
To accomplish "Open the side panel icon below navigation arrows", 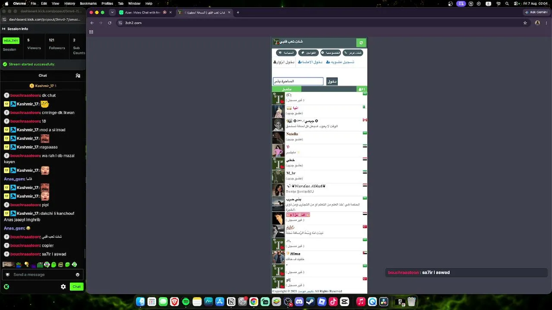I will point(91,32).
